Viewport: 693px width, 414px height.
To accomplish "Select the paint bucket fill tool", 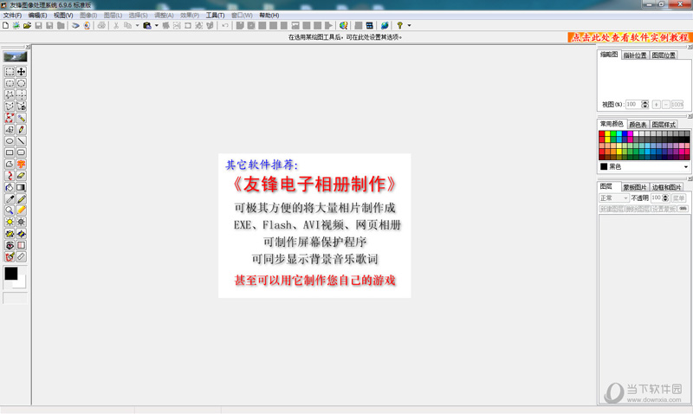I will pyautogui.click(x=10, y=187).
